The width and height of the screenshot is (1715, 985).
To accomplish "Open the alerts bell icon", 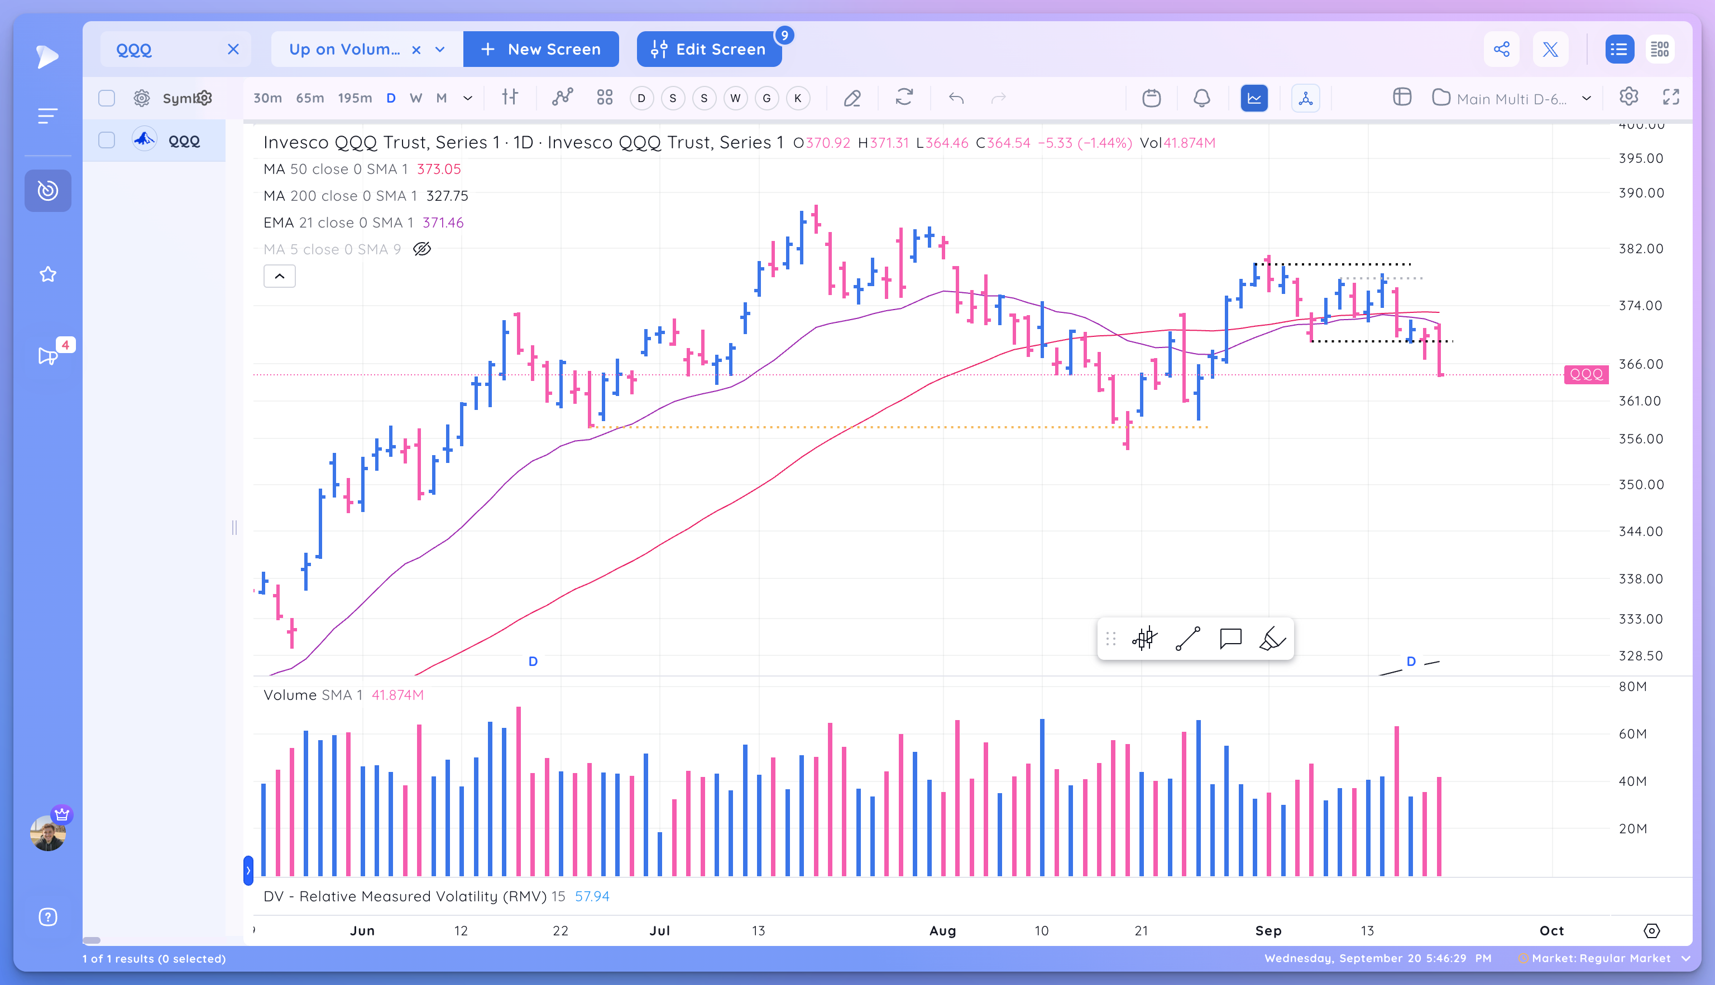I will 1202,98.
